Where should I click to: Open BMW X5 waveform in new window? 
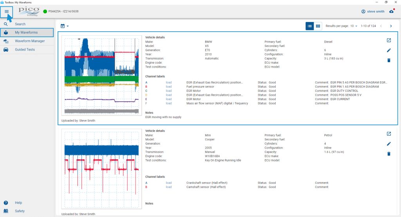click(389, 40)
